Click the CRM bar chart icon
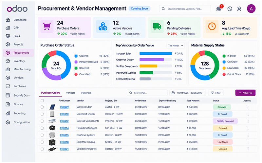 (x=8, y=28)
